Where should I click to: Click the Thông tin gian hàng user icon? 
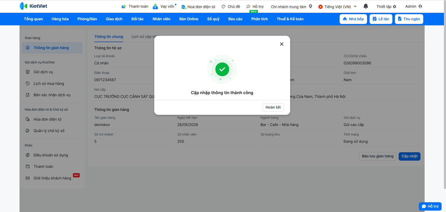(x=28, y=48)
